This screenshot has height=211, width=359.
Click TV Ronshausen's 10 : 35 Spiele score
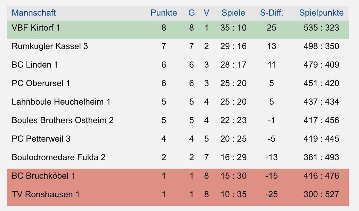pyautogui.click(x=233, y=194)
